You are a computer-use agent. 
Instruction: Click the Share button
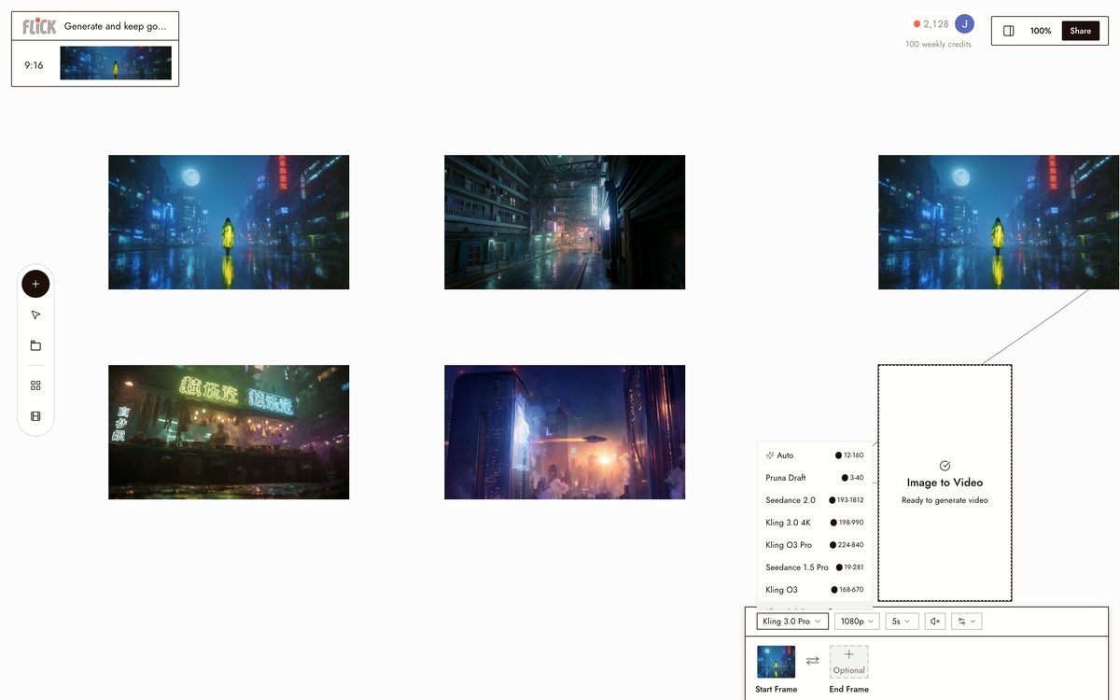(x=1080, y=31)
